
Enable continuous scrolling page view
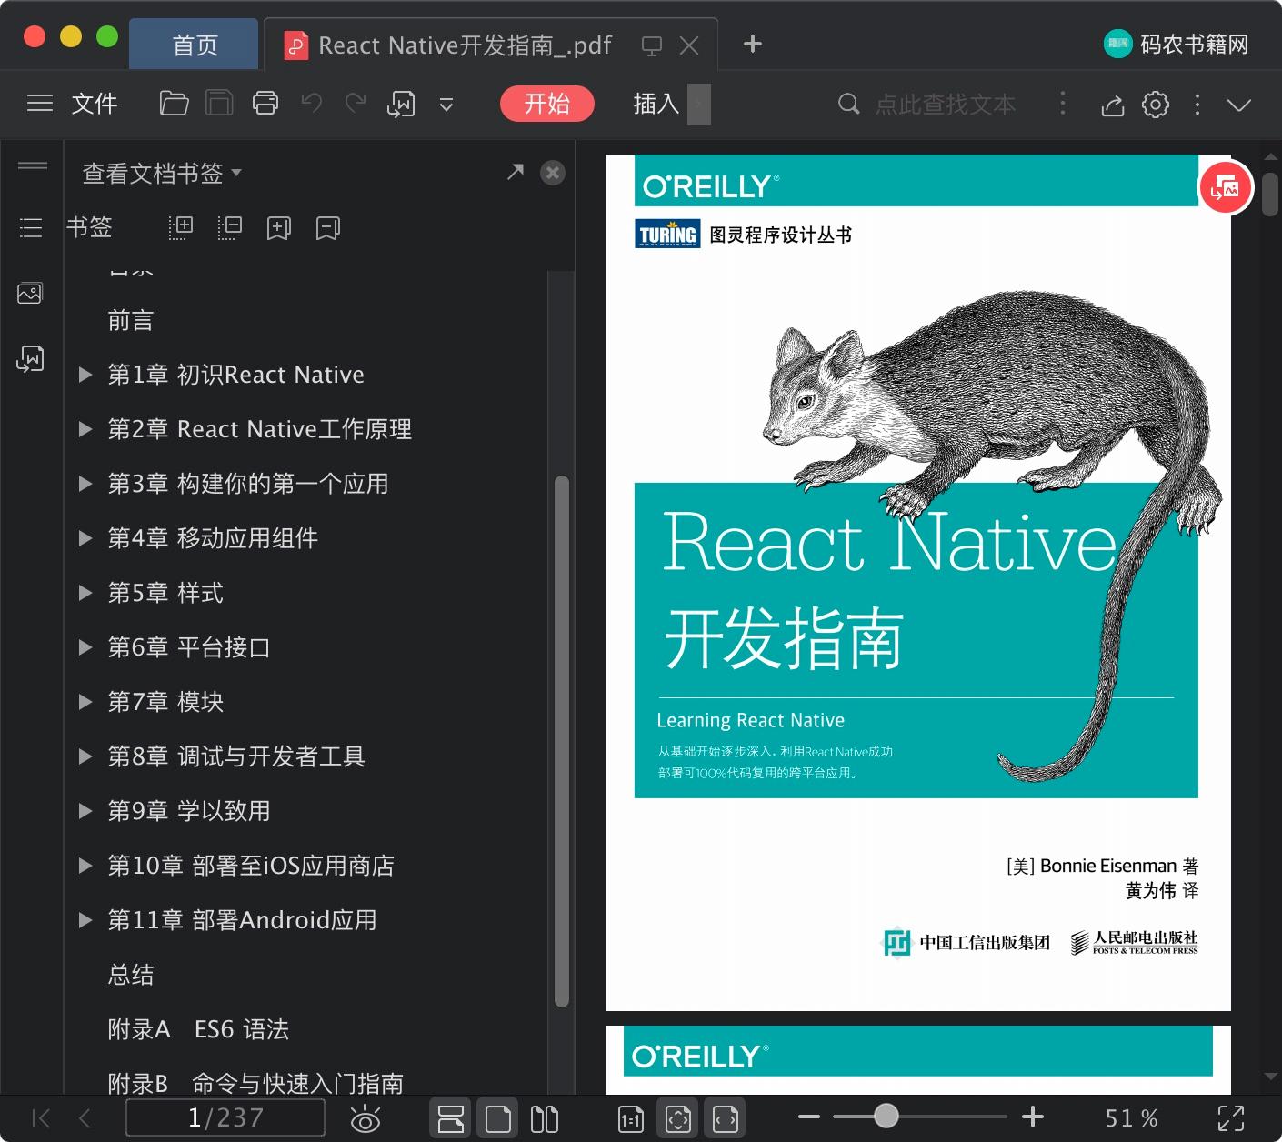450,1118
